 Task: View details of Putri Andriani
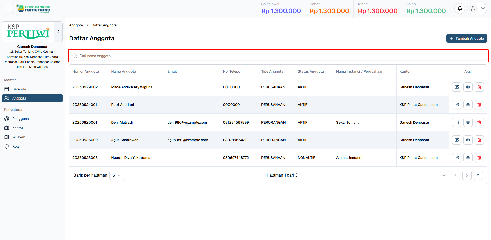tap(468, 105)
